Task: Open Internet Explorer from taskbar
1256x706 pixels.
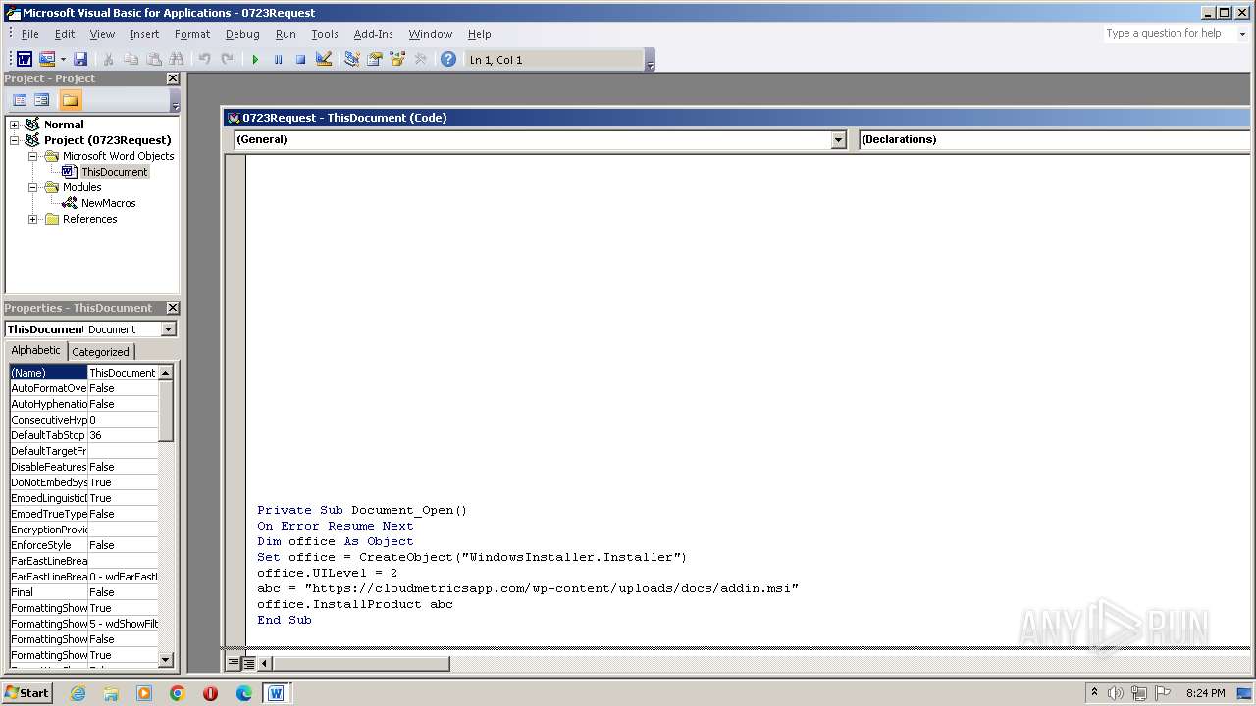Action: coord(78,693)
